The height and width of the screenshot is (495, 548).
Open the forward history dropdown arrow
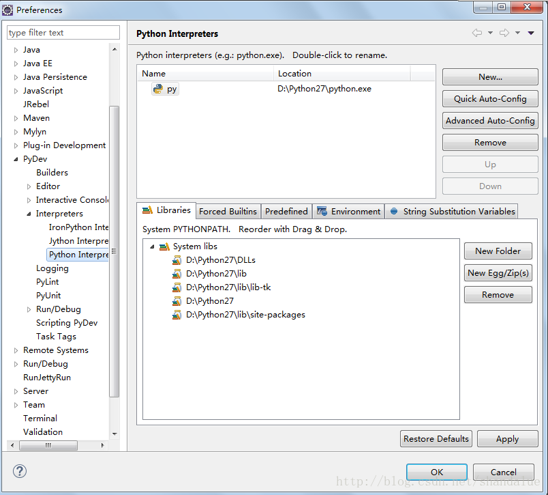[517, 33]
